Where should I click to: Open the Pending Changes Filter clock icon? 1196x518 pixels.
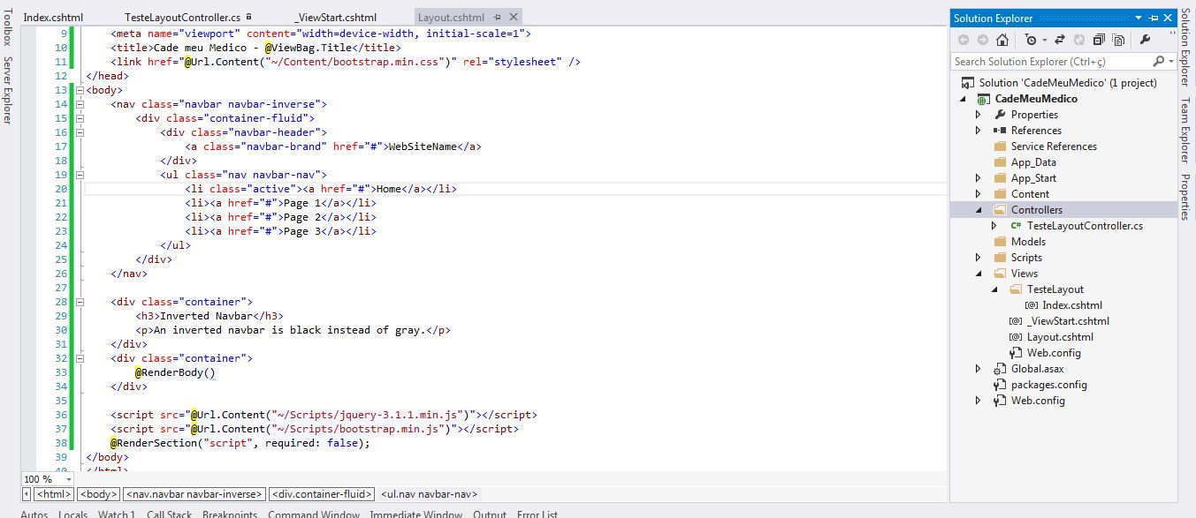(x=1031, y=40)
